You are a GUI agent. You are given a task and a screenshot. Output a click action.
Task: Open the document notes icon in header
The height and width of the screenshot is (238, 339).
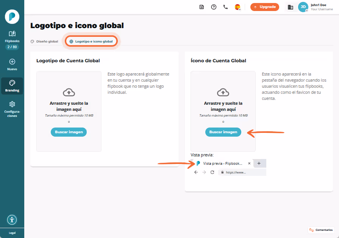(202, 7)
